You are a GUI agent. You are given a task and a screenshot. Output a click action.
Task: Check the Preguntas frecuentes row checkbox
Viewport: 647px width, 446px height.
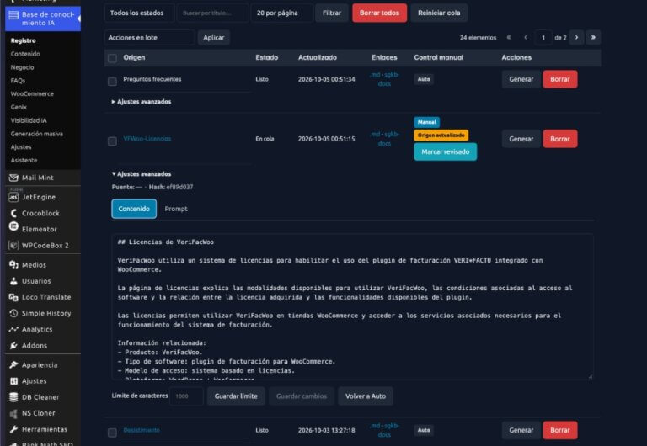[x=112, y=82]
